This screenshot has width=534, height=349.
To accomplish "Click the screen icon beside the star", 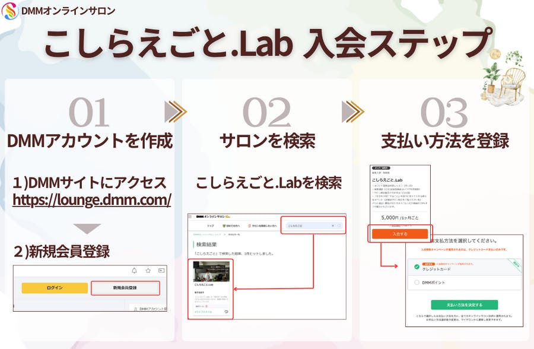I will tap(161, 271).
